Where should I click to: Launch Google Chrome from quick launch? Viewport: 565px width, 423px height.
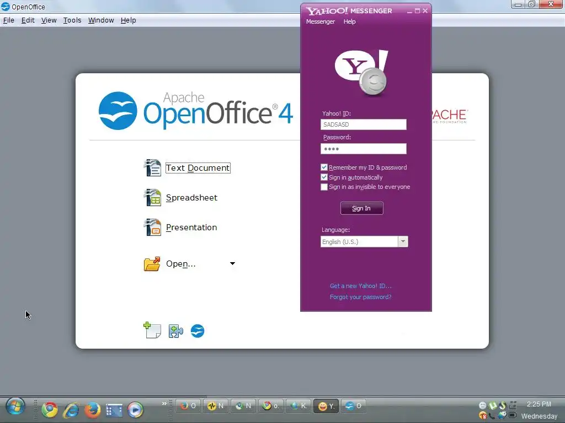[x=49, y=409]
